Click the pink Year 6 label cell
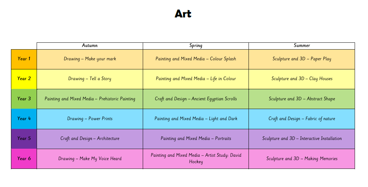The height and width of the screenshot is (187, 368). point(24,158)
